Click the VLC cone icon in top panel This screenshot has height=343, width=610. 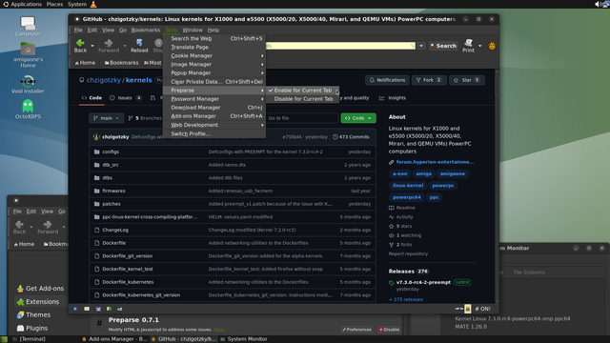[x=93, y=4]
